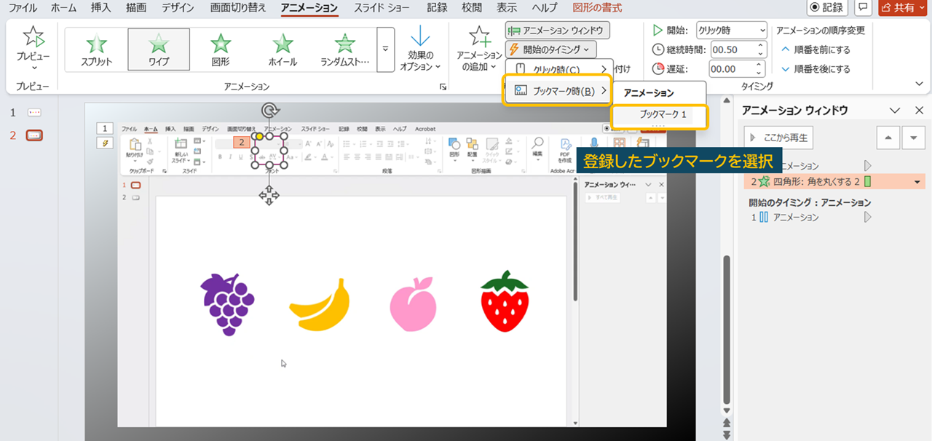Click the comments speech bubble icon

pyautogui.click(x=864, y=8)
